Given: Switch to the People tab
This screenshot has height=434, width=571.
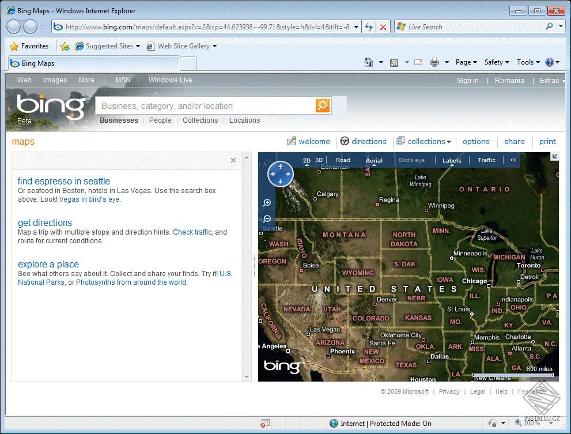Looking at the screenshot, I should point(160,120).
